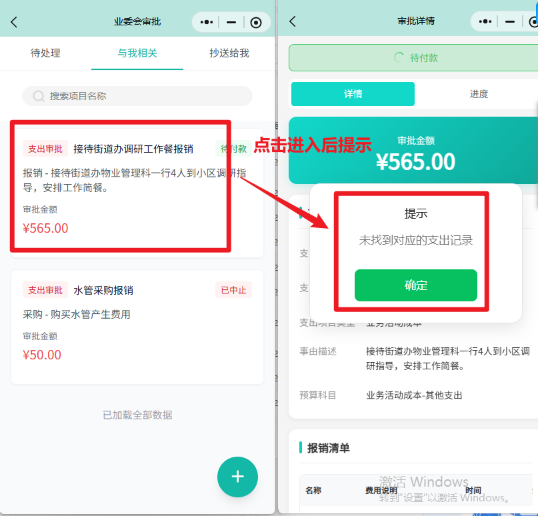Select the 详情 tab
This screenshot has height=516, width=538.
tap(353, 94)
